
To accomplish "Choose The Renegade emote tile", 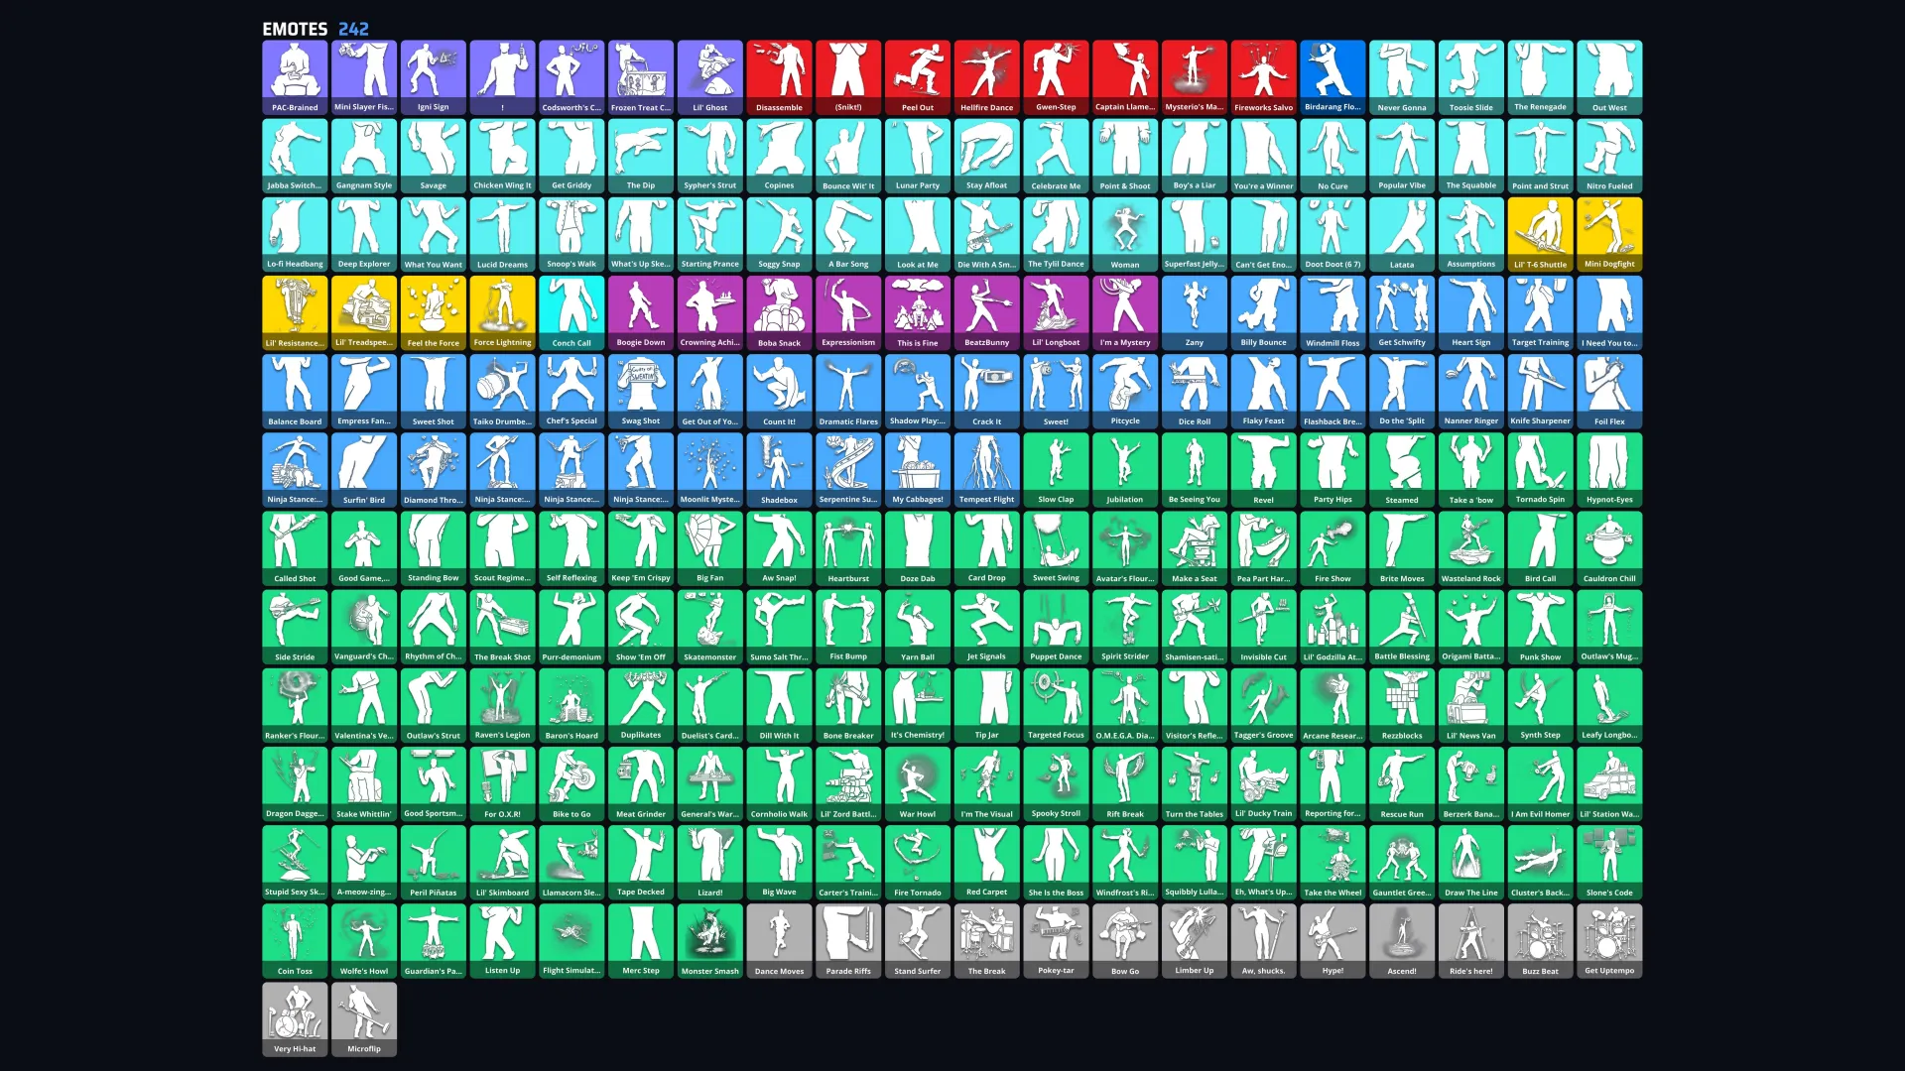I will click(1540, 77).
